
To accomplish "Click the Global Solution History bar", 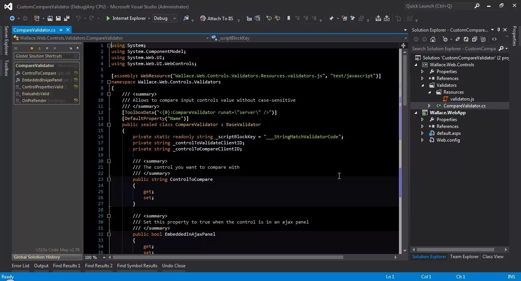I will point(47,257).
